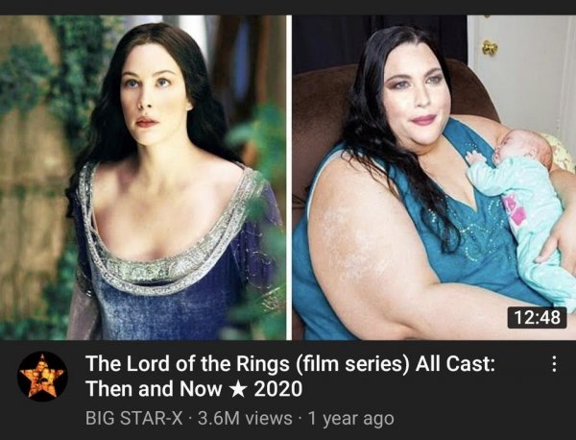Screen dimensions: 576x440
Task: Open the three-dot more options menu
Action: (x=554, y=364)
